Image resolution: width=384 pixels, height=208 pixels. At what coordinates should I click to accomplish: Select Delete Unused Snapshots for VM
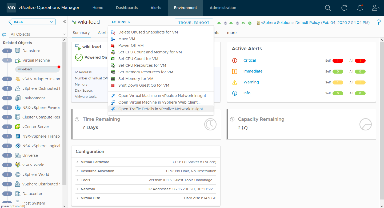pos(161,32)
